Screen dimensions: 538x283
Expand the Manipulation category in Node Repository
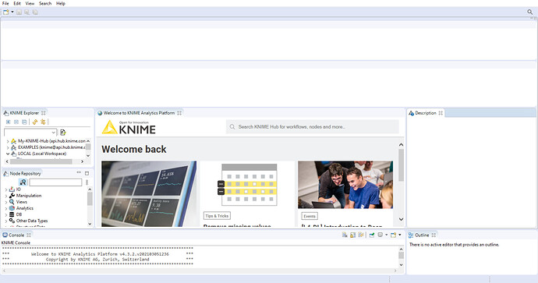pos(5,196)
